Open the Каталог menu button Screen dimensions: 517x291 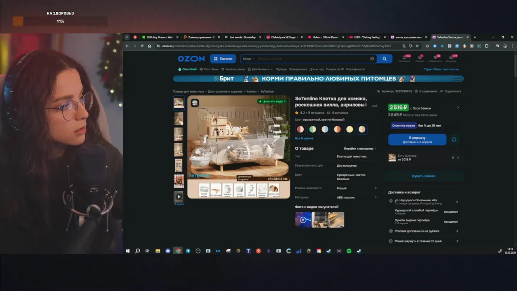tap(223, 59)
